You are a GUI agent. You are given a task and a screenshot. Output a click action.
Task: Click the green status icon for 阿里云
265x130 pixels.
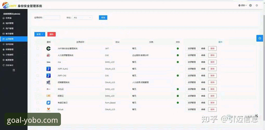point(178,96)
